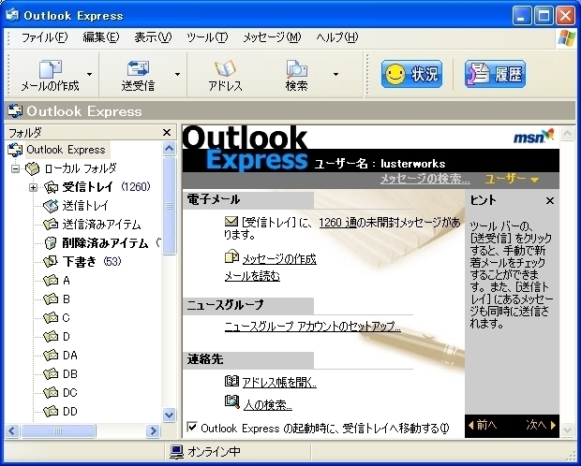Click the msn logo
Viewport: 581px width, 466px height.
click(533, 137)
